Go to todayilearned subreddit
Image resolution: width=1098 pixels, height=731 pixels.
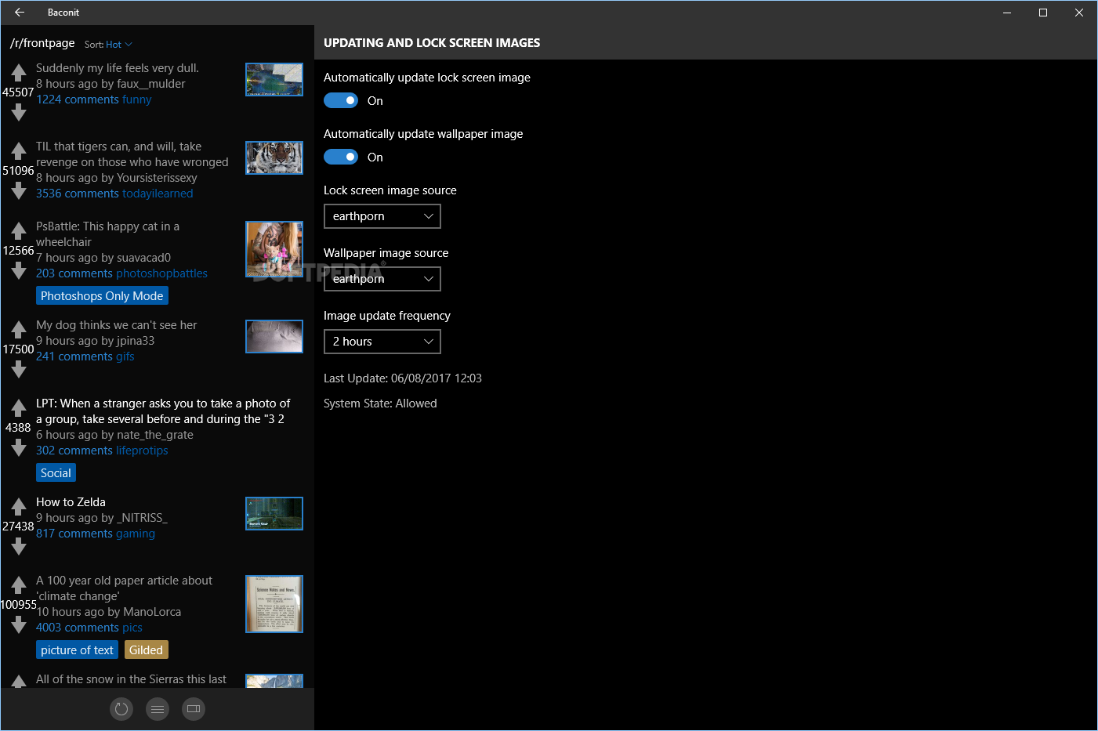(158, 194)
